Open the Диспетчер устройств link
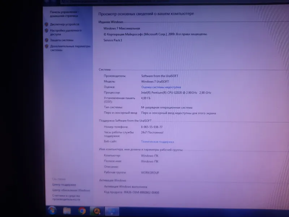This screenshot has height=217, width=289. [65, 24]
